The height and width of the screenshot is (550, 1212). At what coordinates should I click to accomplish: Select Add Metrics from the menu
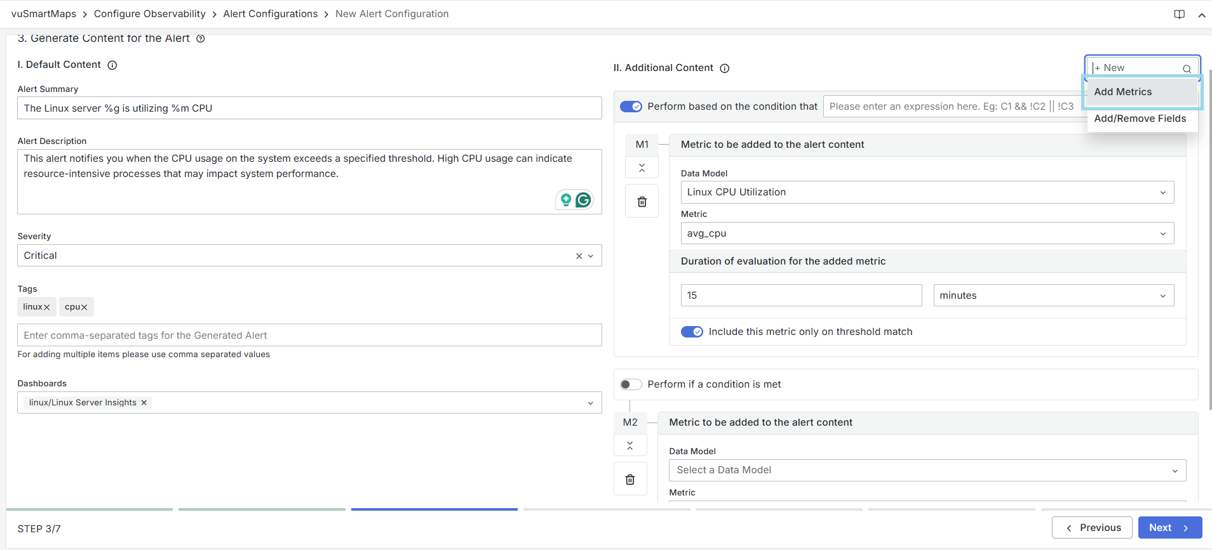pyautogui.click(x=1122, y=92)
